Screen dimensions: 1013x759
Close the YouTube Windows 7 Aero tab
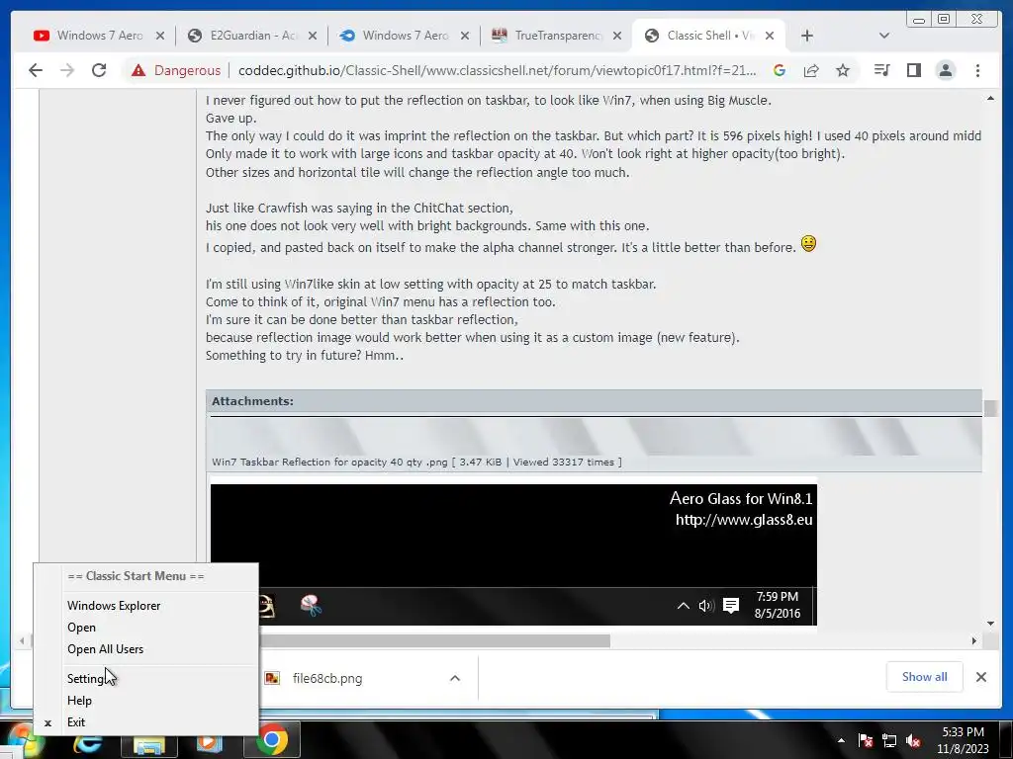click(x=160, y=37)
